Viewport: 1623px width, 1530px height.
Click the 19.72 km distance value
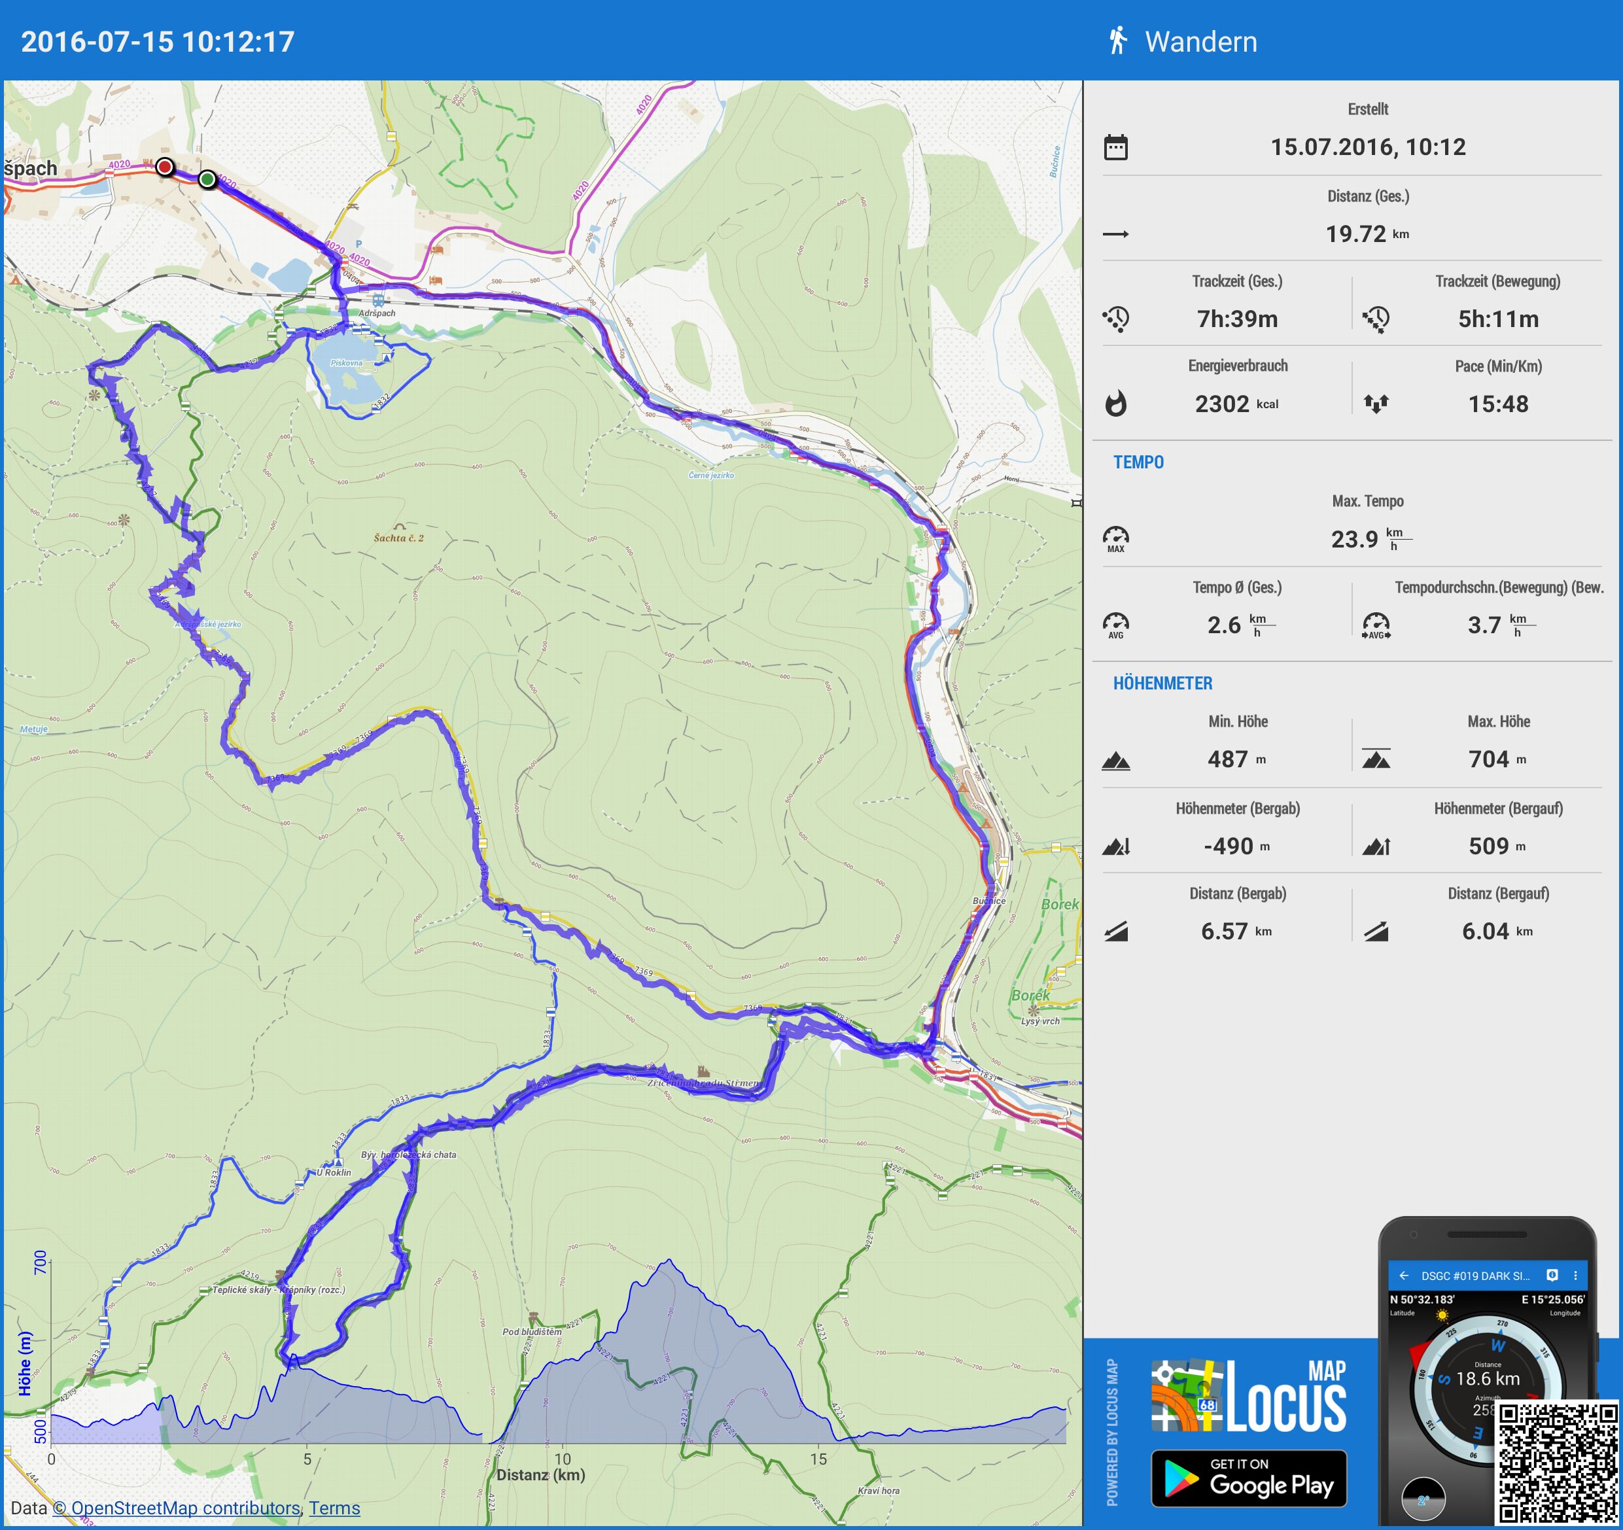(1367, 234)
